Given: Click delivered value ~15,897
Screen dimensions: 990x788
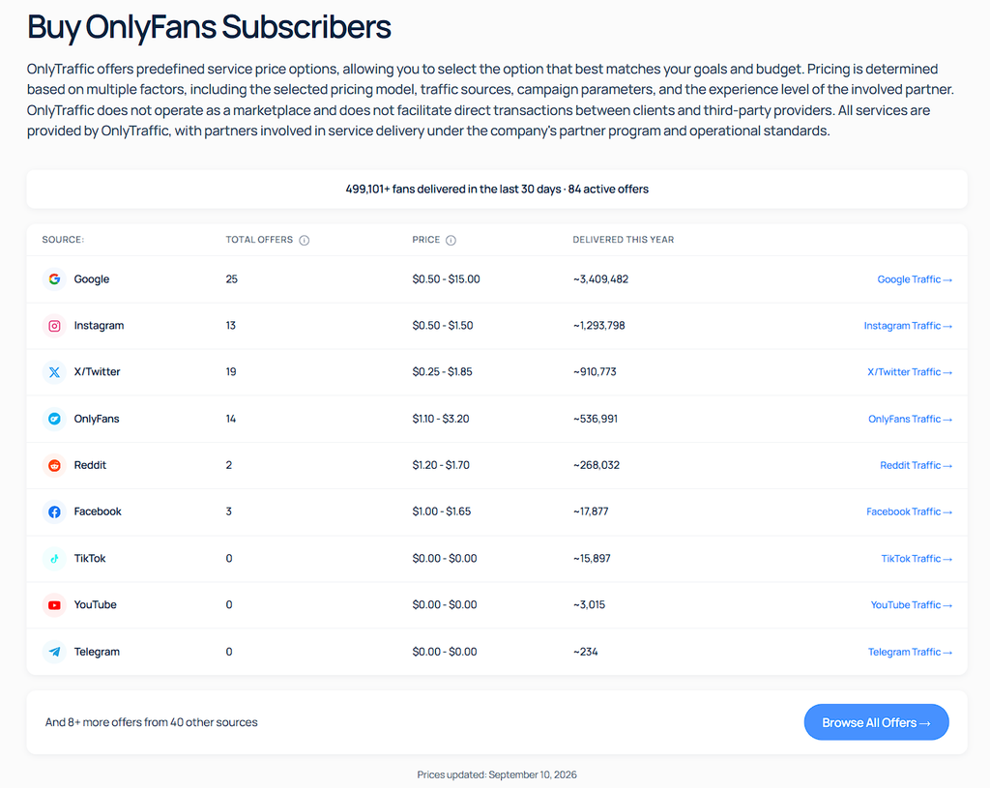Looking at the screenshot, I should tap(592, 558).
